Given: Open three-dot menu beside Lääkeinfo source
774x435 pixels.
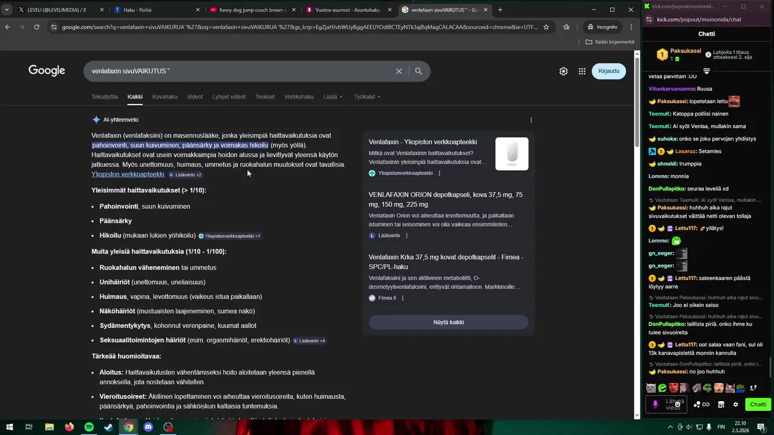Looking at the screenshot, I should (406, 236).
